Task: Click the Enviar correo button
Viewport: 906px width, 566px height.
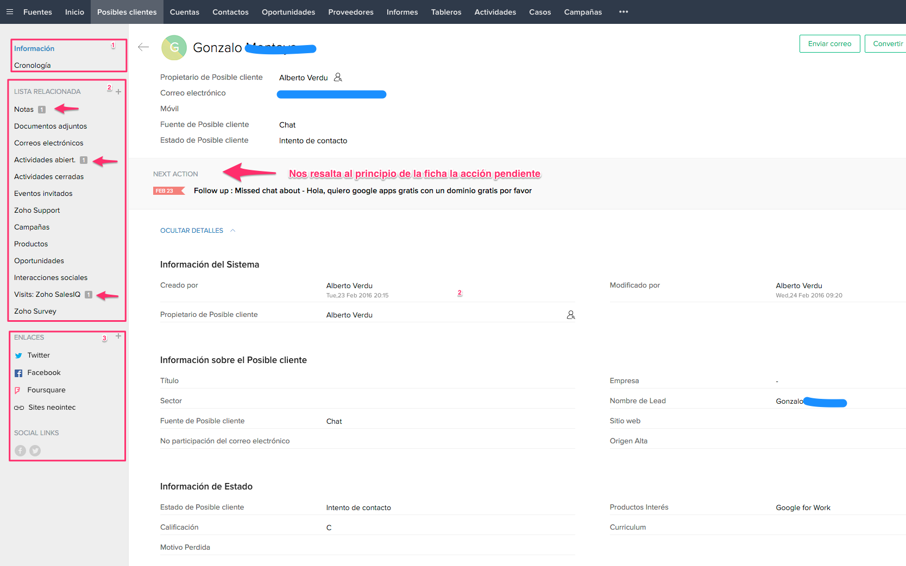Action: click(829, 43)
